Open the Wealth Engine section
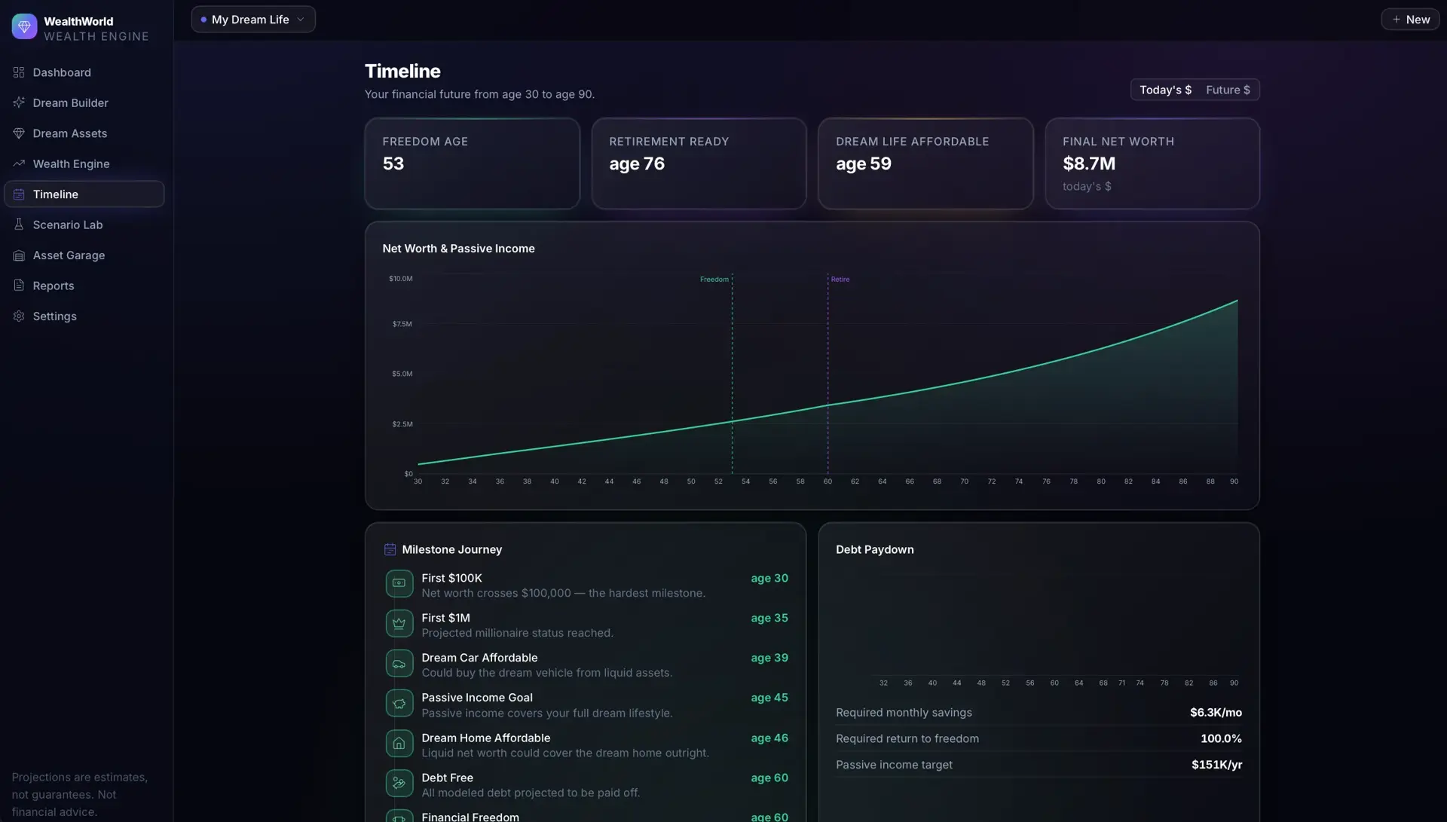Image resolution: width=1447 pixels, height=822 pixels. click(x=84, y=163)
